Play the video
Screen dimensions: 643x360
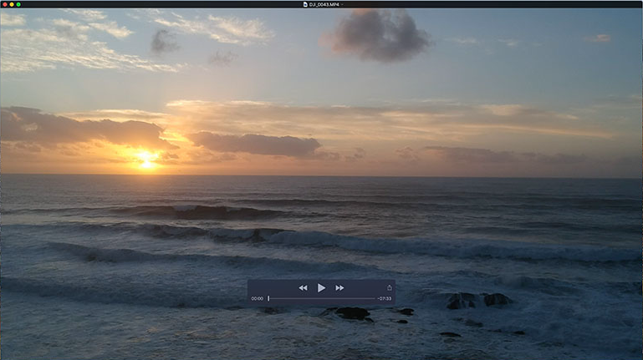point(321,288)
